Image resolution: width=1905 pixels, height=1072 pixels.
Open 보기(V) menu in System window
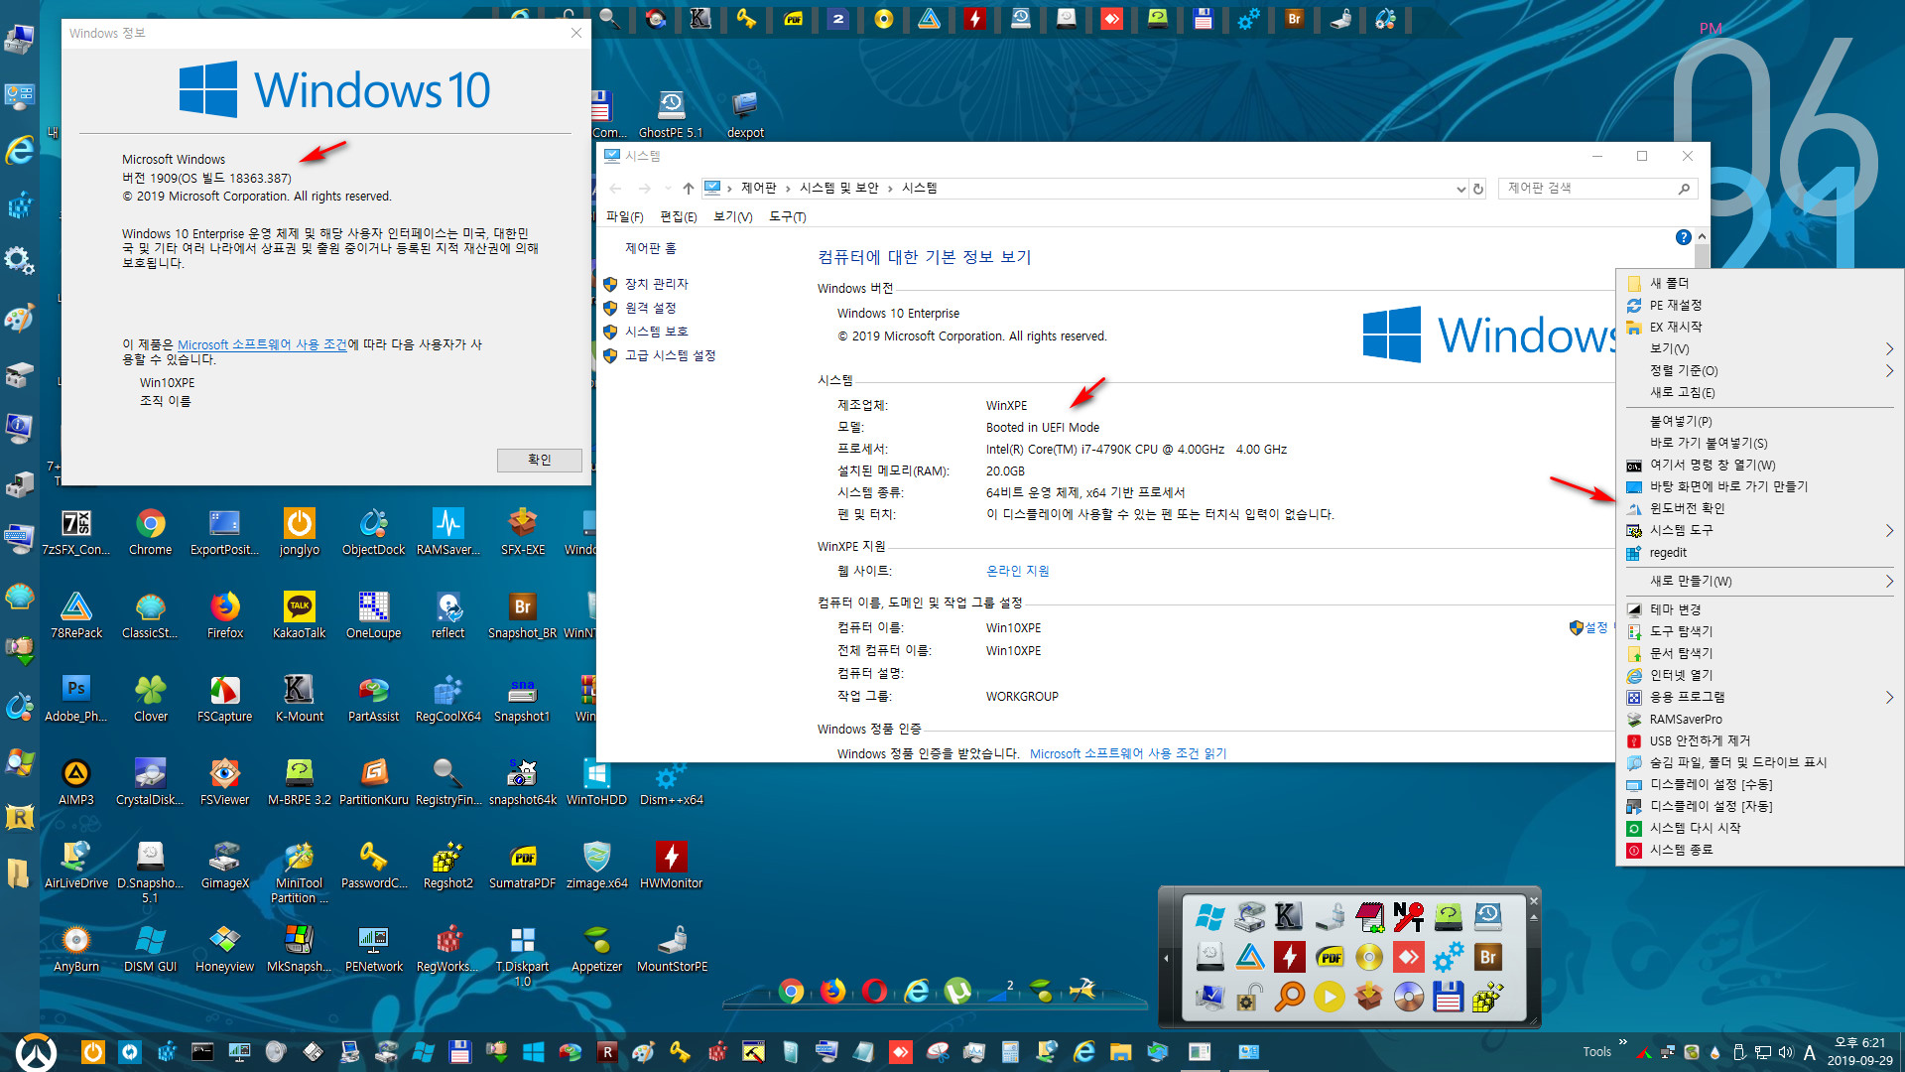tap(733, 216)
